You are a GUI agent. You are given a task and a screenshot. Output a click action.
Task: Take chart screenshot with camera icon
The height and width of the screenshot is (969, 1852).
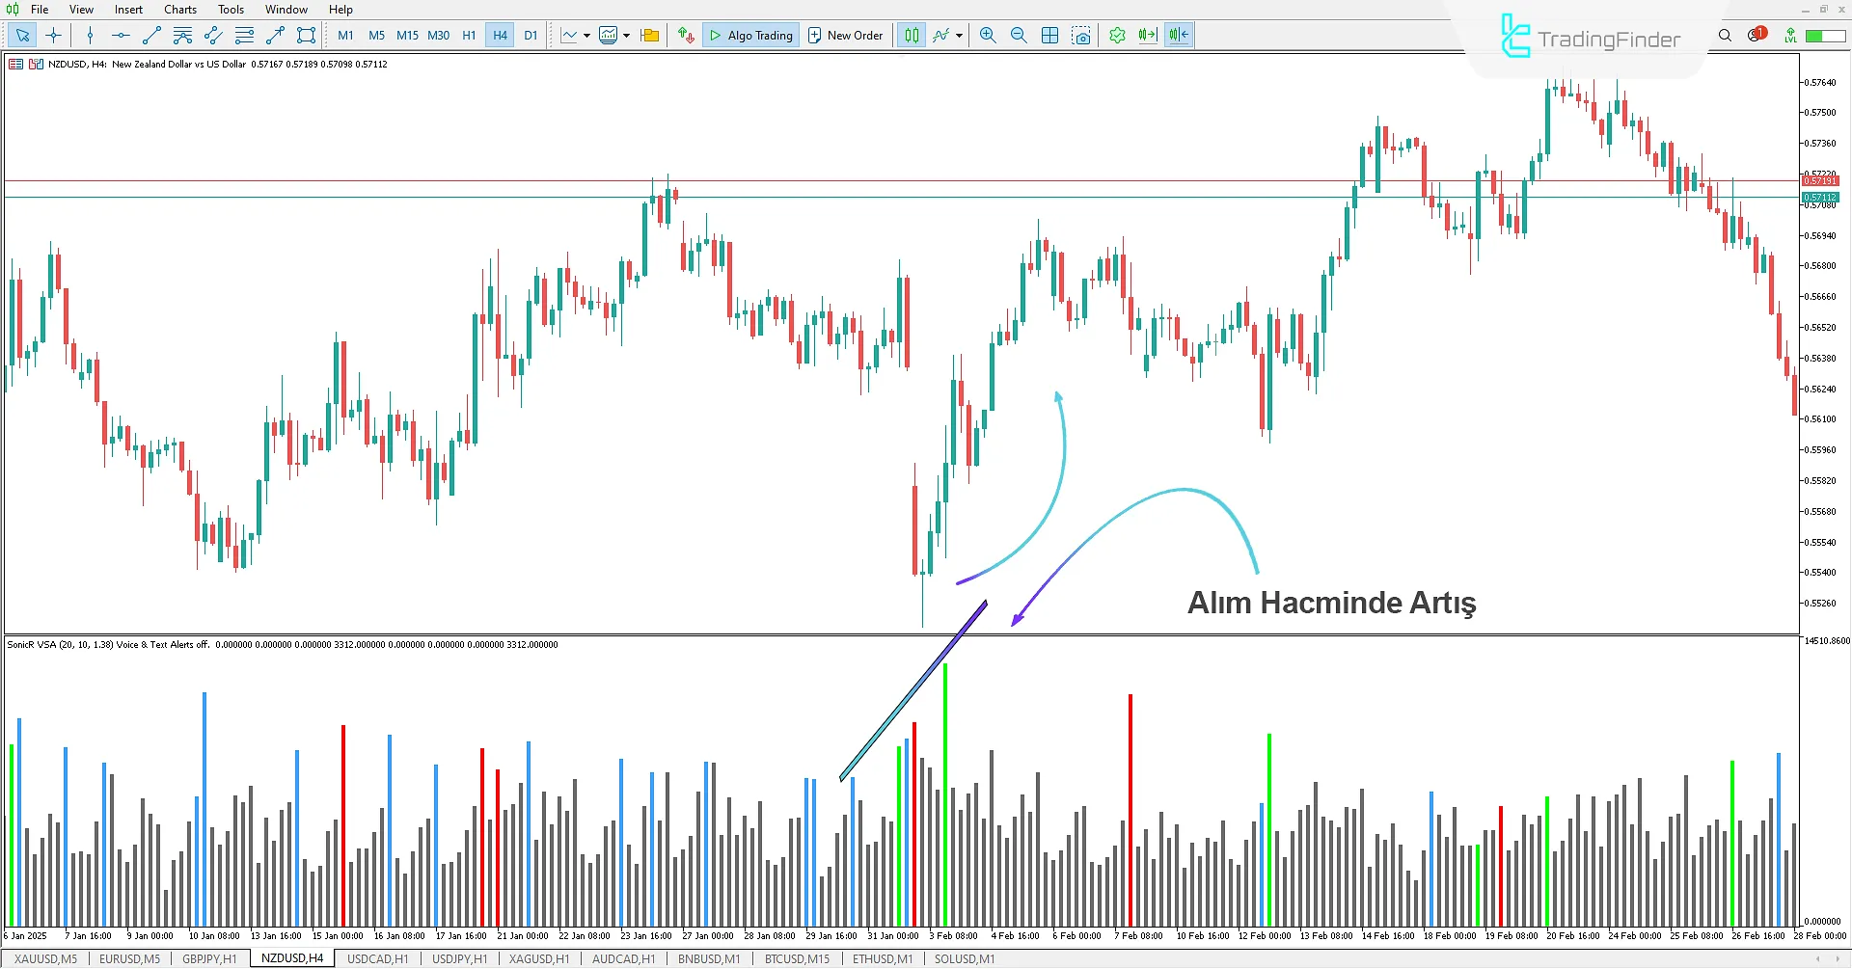(1081, 36)
